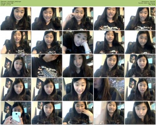This screenshot has width=156, height=125.
Task: Click the first thumbnail in the top row
Action: 16,19
